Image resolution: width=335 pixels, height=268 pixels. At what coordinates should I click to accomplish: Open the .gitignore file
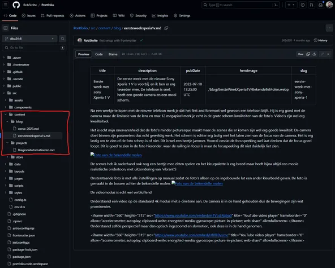pos(19,214)
